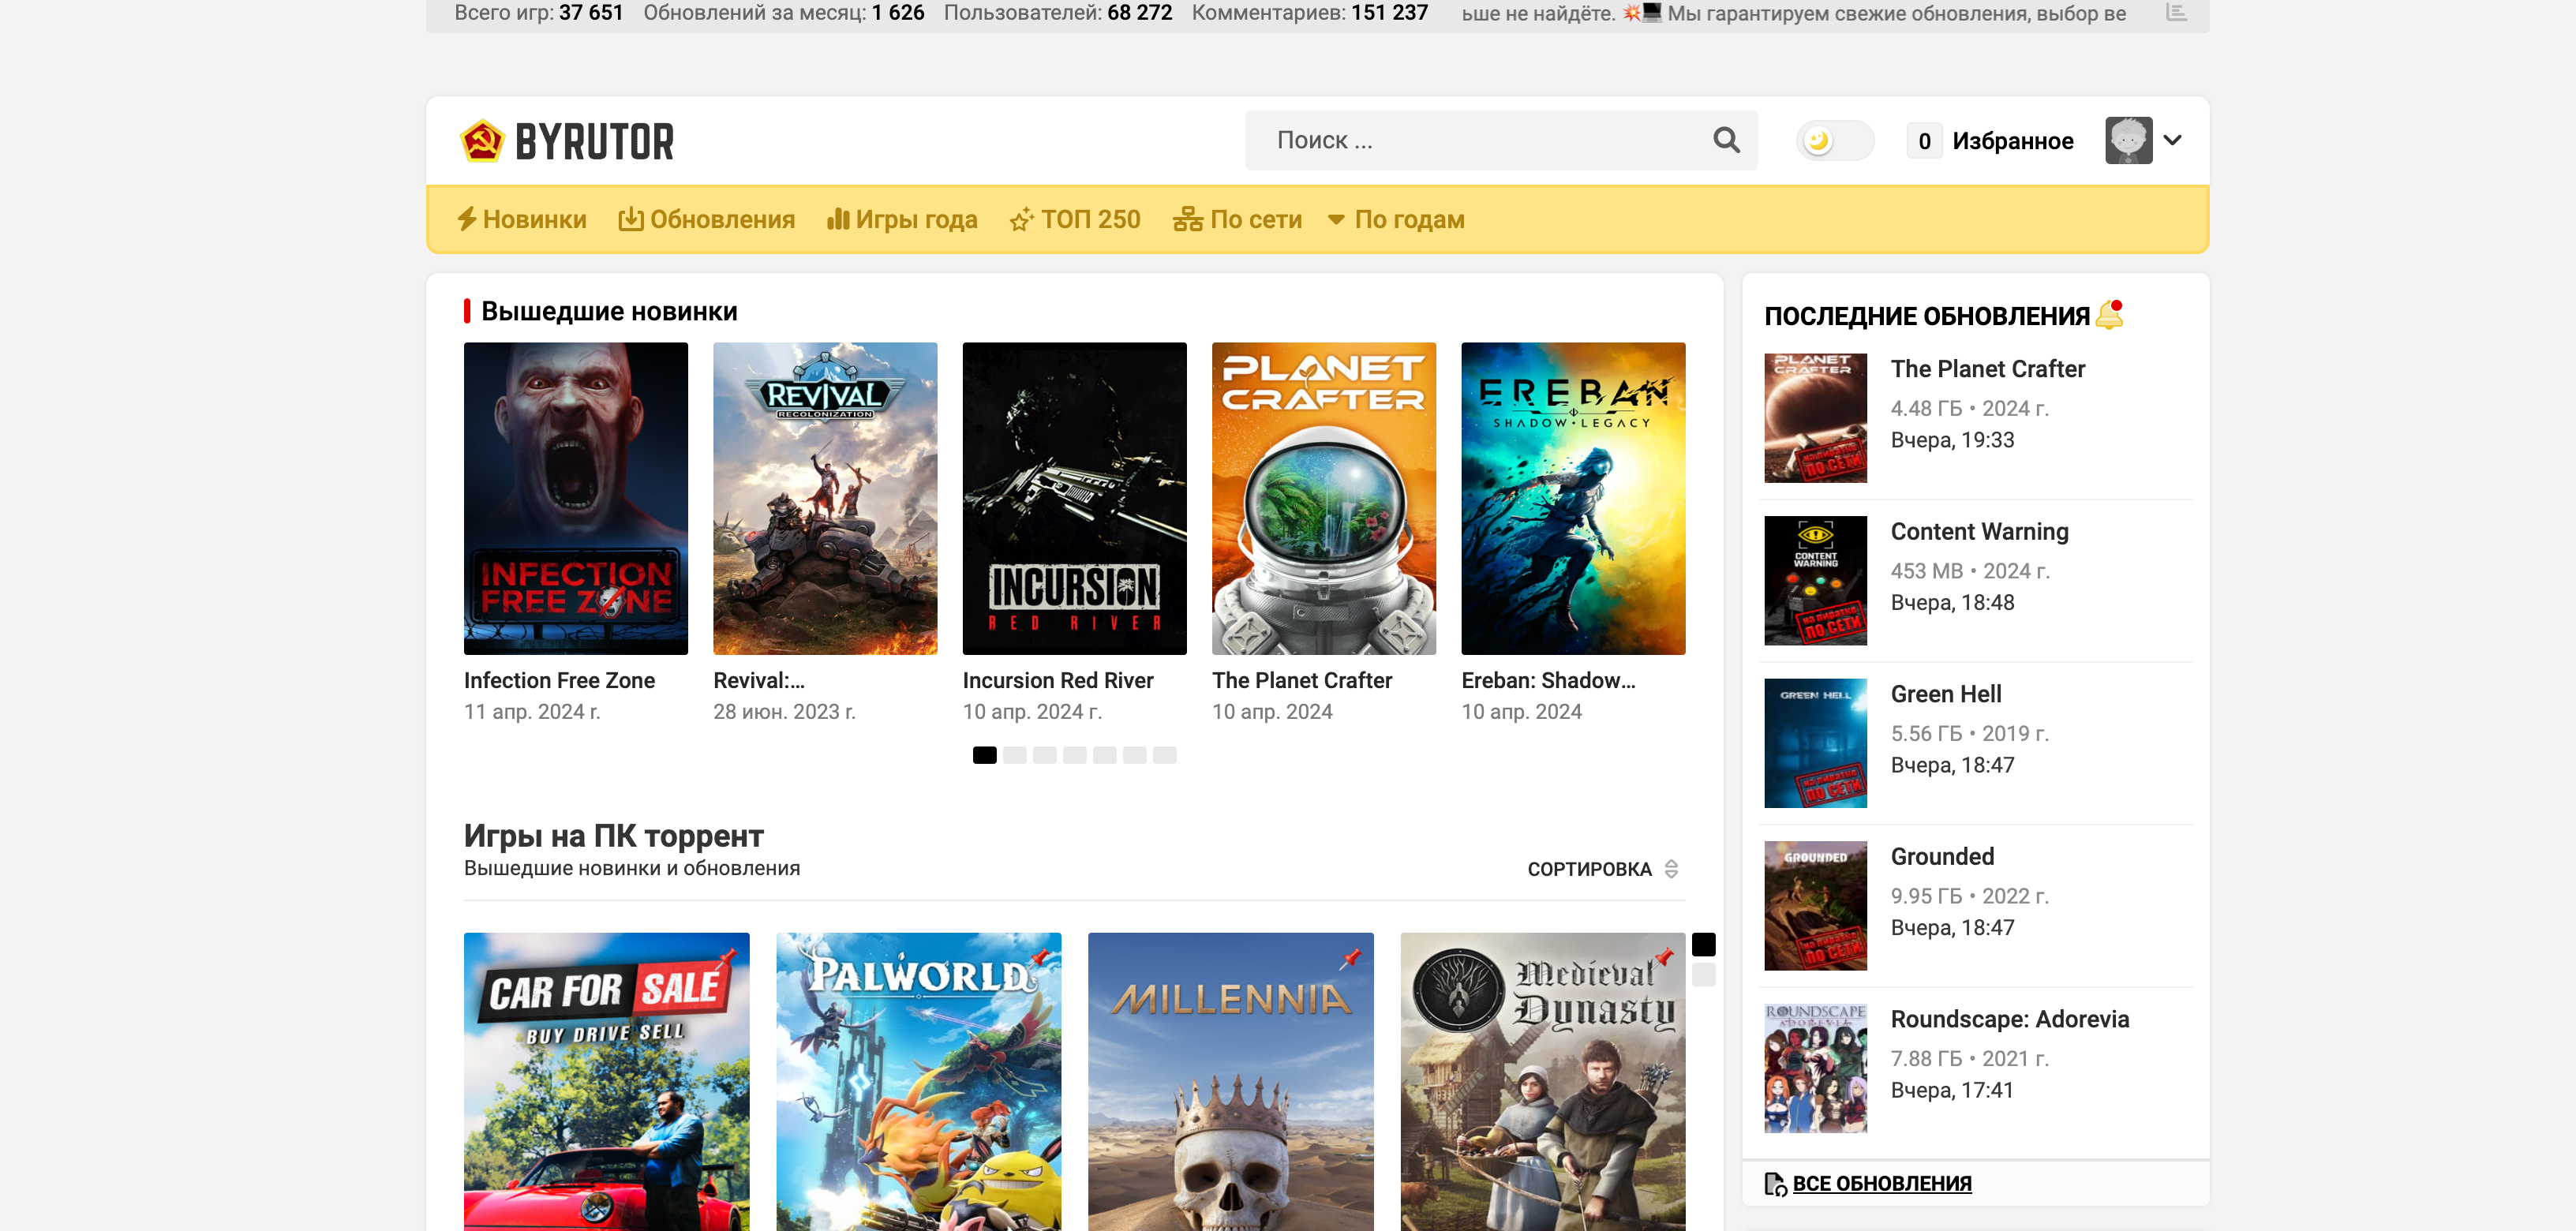This screenshot has height=1231, width=2576.
Task: Open The Planet Crafter carousel cover
Action: click(x=1324, y=498)
